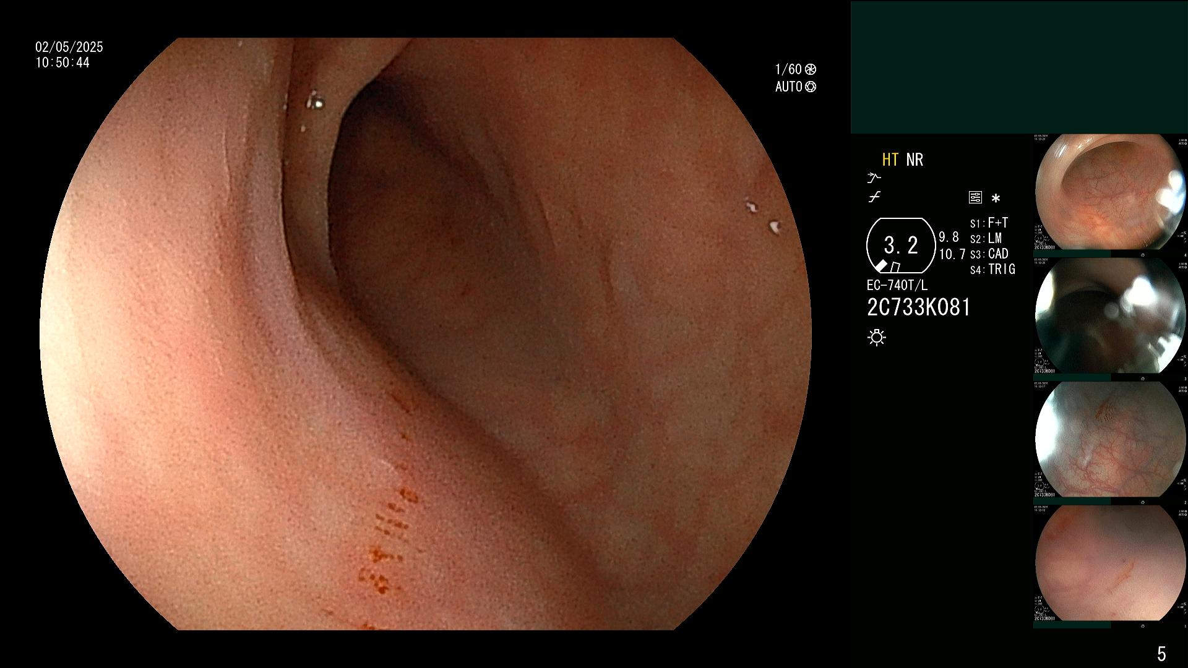Click the time 10:50:44
Viewport: 1188px width, 668px height.
click(62, 62)
